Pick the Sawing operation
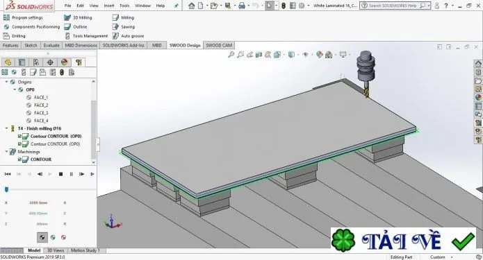Screen dimensions: 483x260 coord(124,27)
